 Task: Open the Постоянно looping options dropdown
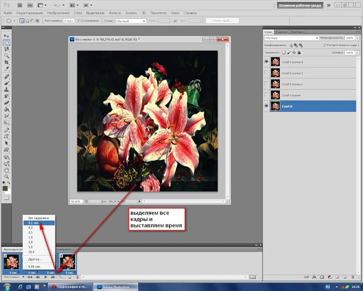pyautogui.click(x=14, y=277)
